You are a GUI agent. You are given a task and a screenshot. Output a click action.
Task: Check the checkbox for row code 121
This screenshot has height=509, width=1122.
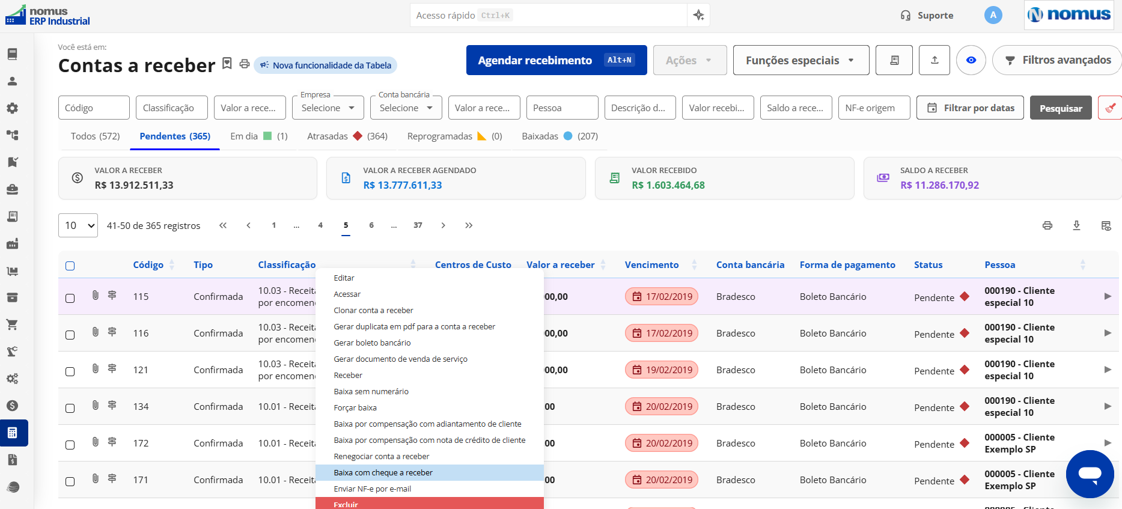pyautogui.click(x=70, y=371)
